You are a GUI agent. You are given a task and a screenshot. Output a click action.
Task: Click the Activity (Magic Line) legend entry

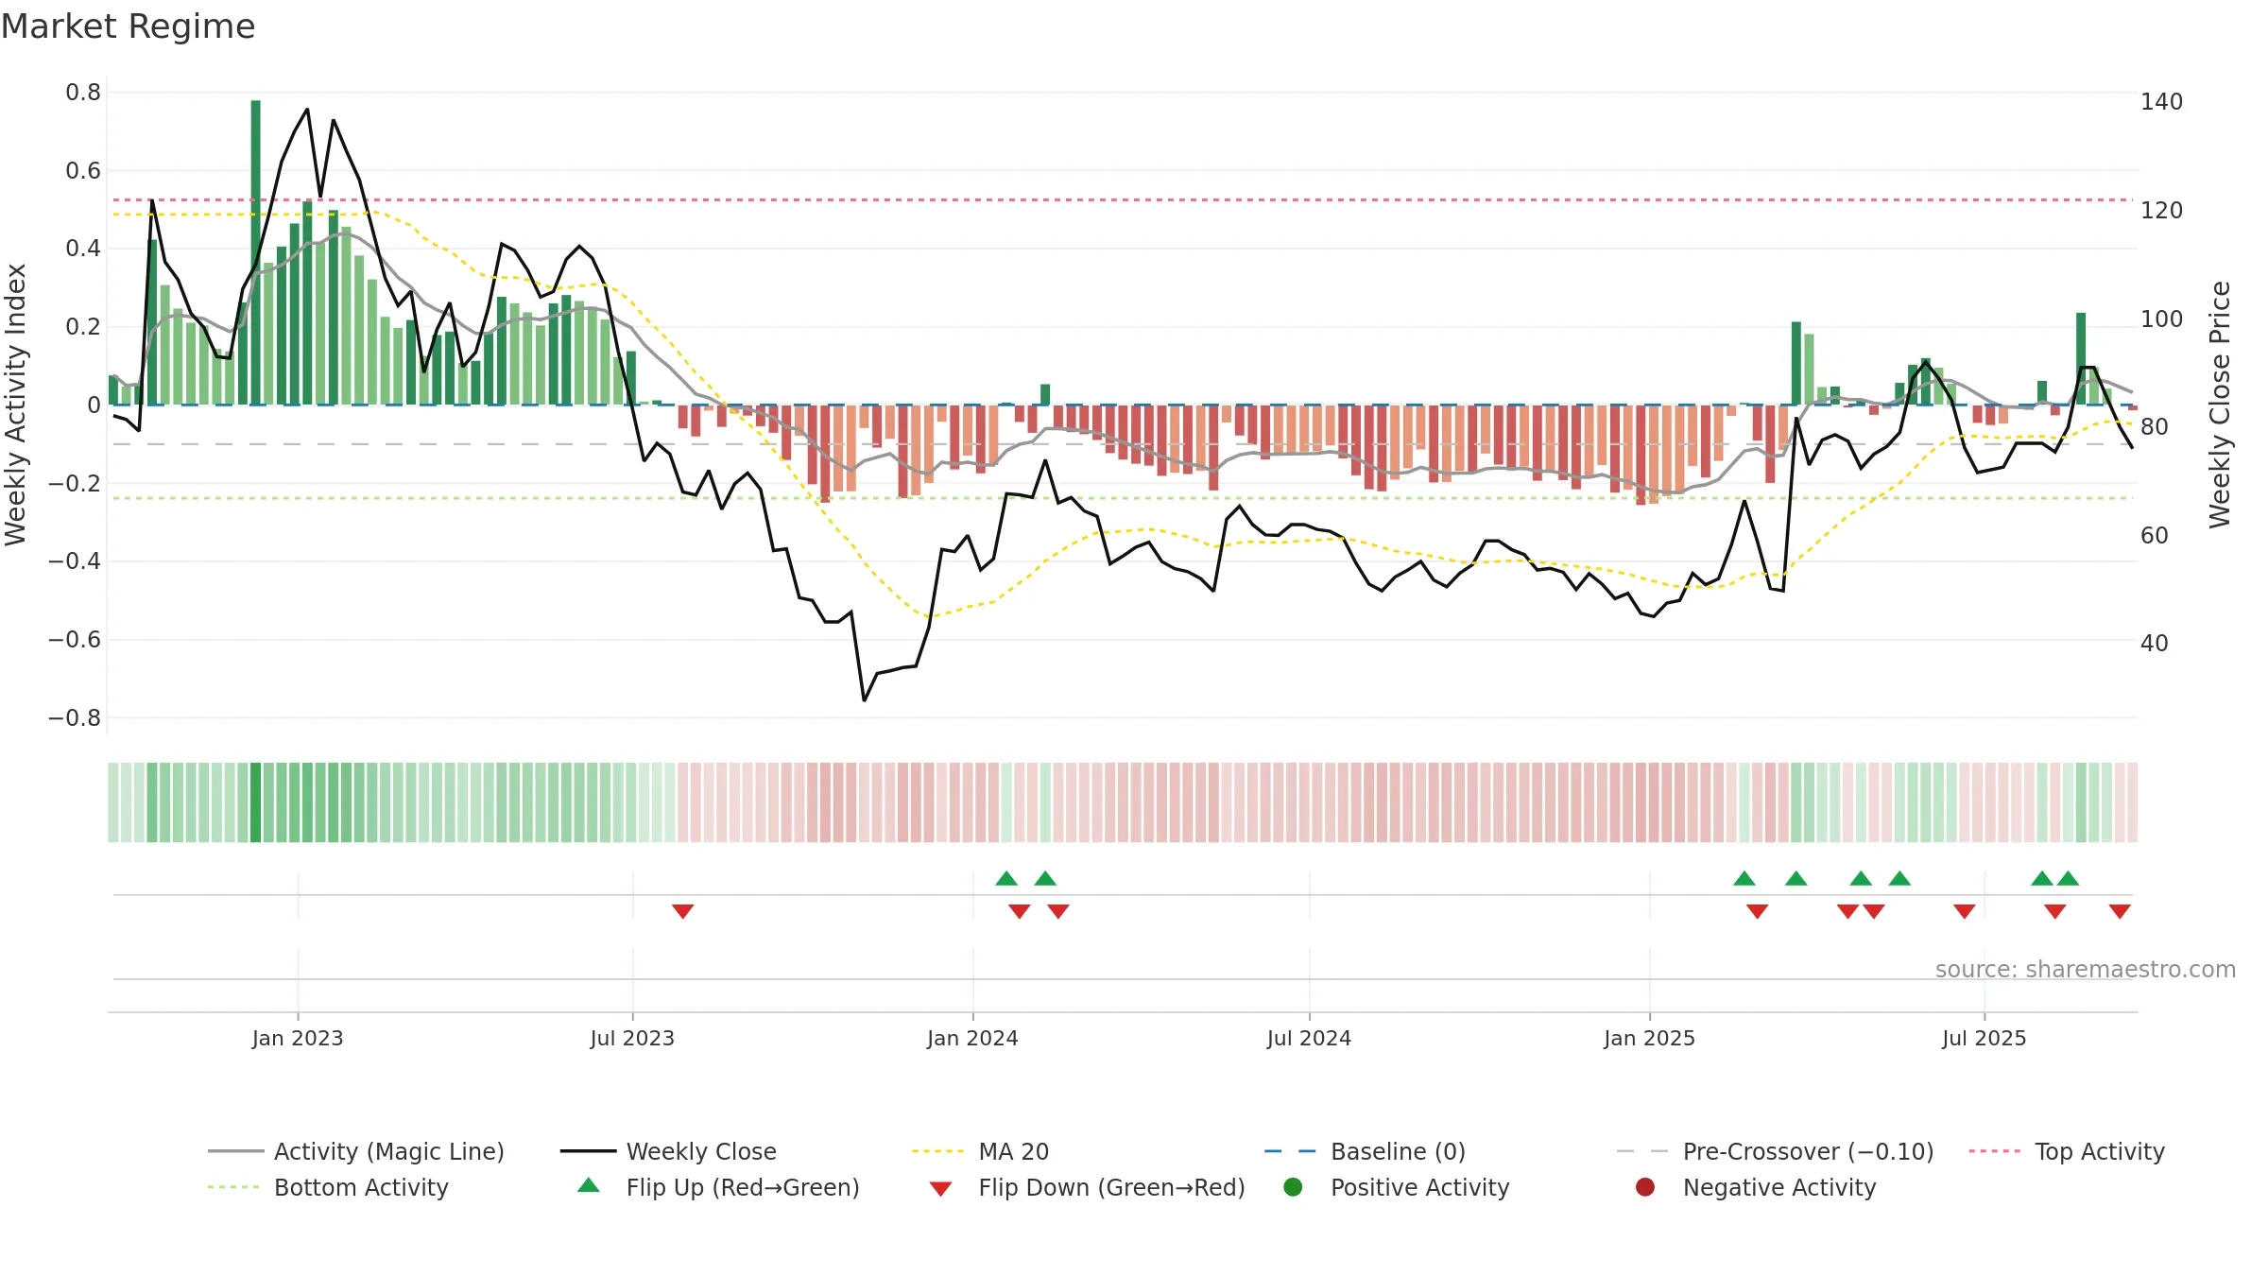[x=356, y=1151]
